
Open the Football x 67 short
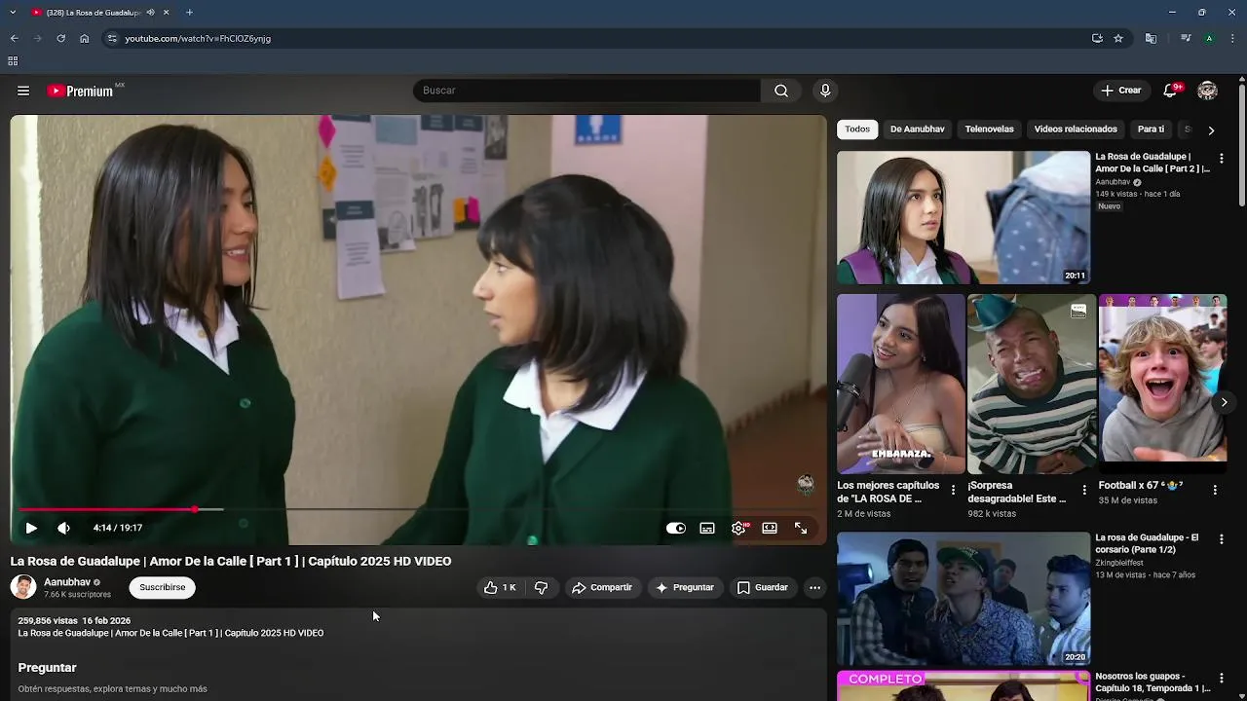[1162, 384]
